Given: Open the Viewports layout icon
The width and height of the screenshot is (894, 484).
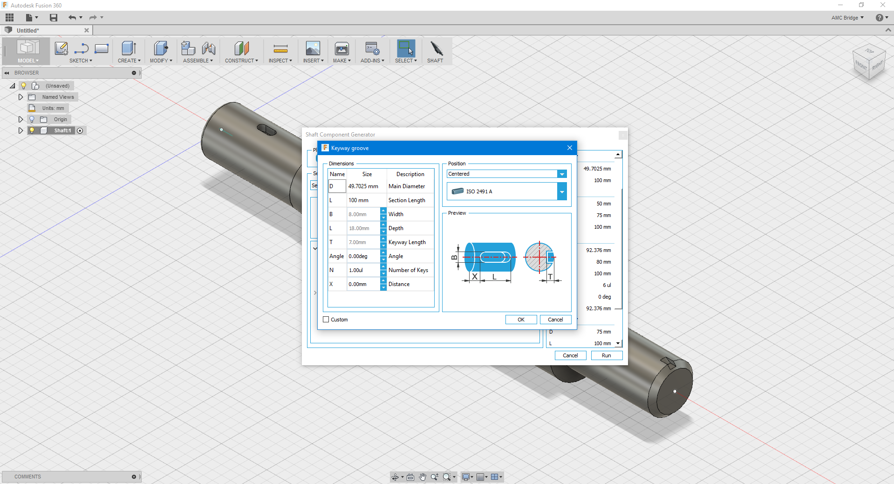Looking at the screenshot, I should coord(495,477).
